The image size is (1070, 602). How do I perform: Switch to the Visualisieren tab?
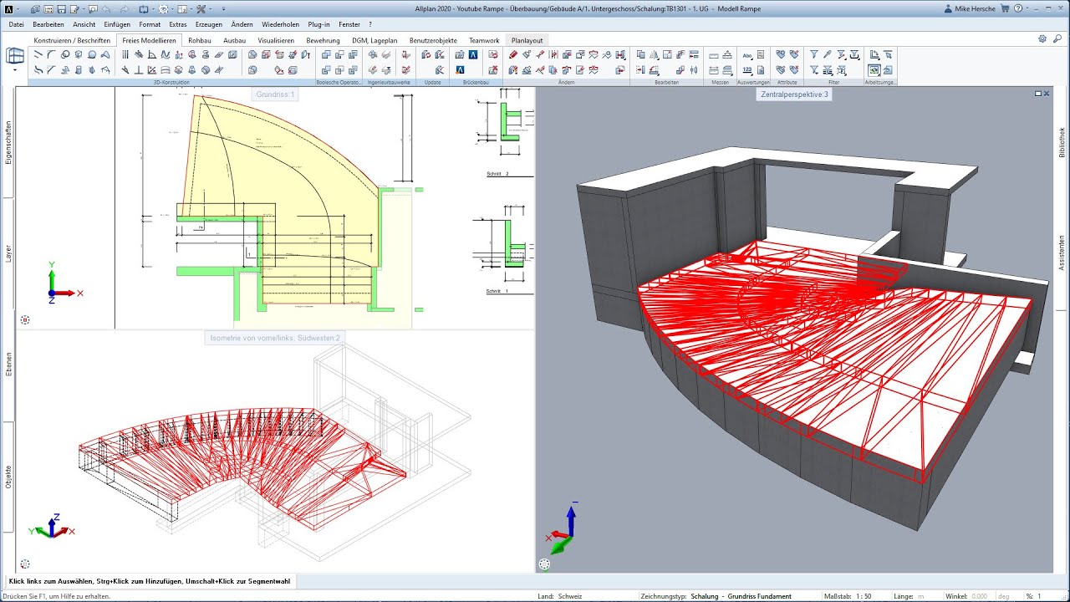276,40
